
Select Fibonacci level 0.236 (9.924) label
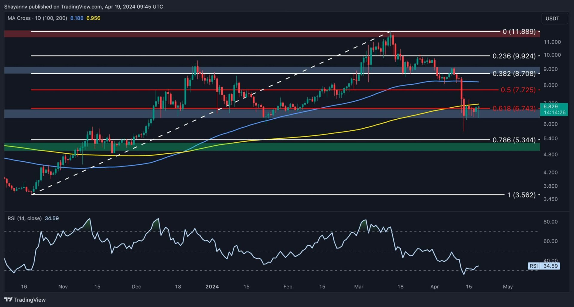[514, 56]
